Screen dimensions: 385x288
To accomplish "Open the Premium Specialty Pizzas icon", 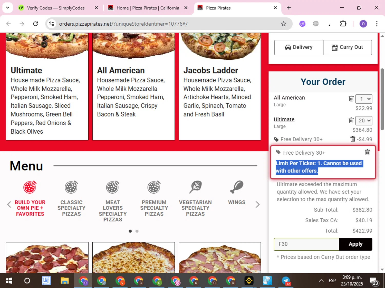I will [154, 187].
